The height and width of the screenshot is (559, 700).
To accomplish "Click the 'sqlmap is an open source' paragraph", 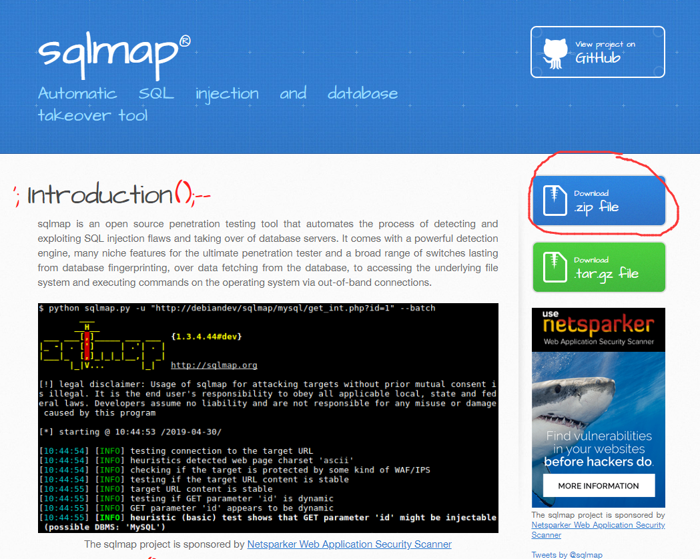I will [268, 253].
